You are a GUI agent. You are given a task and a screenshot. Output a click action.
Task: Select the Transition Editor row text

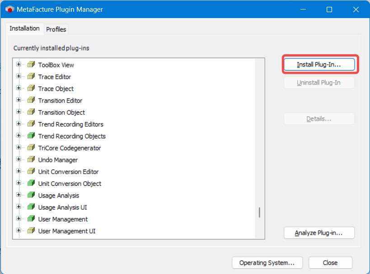click(x=60, y=101)
